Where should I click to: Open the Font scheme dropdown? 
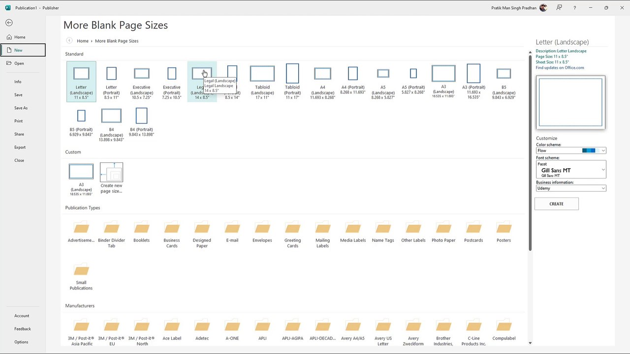click(x=603, y=170)
